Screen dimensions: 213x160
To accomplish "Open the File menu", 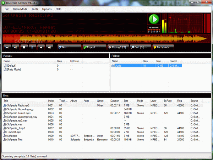I will (7, 9).
